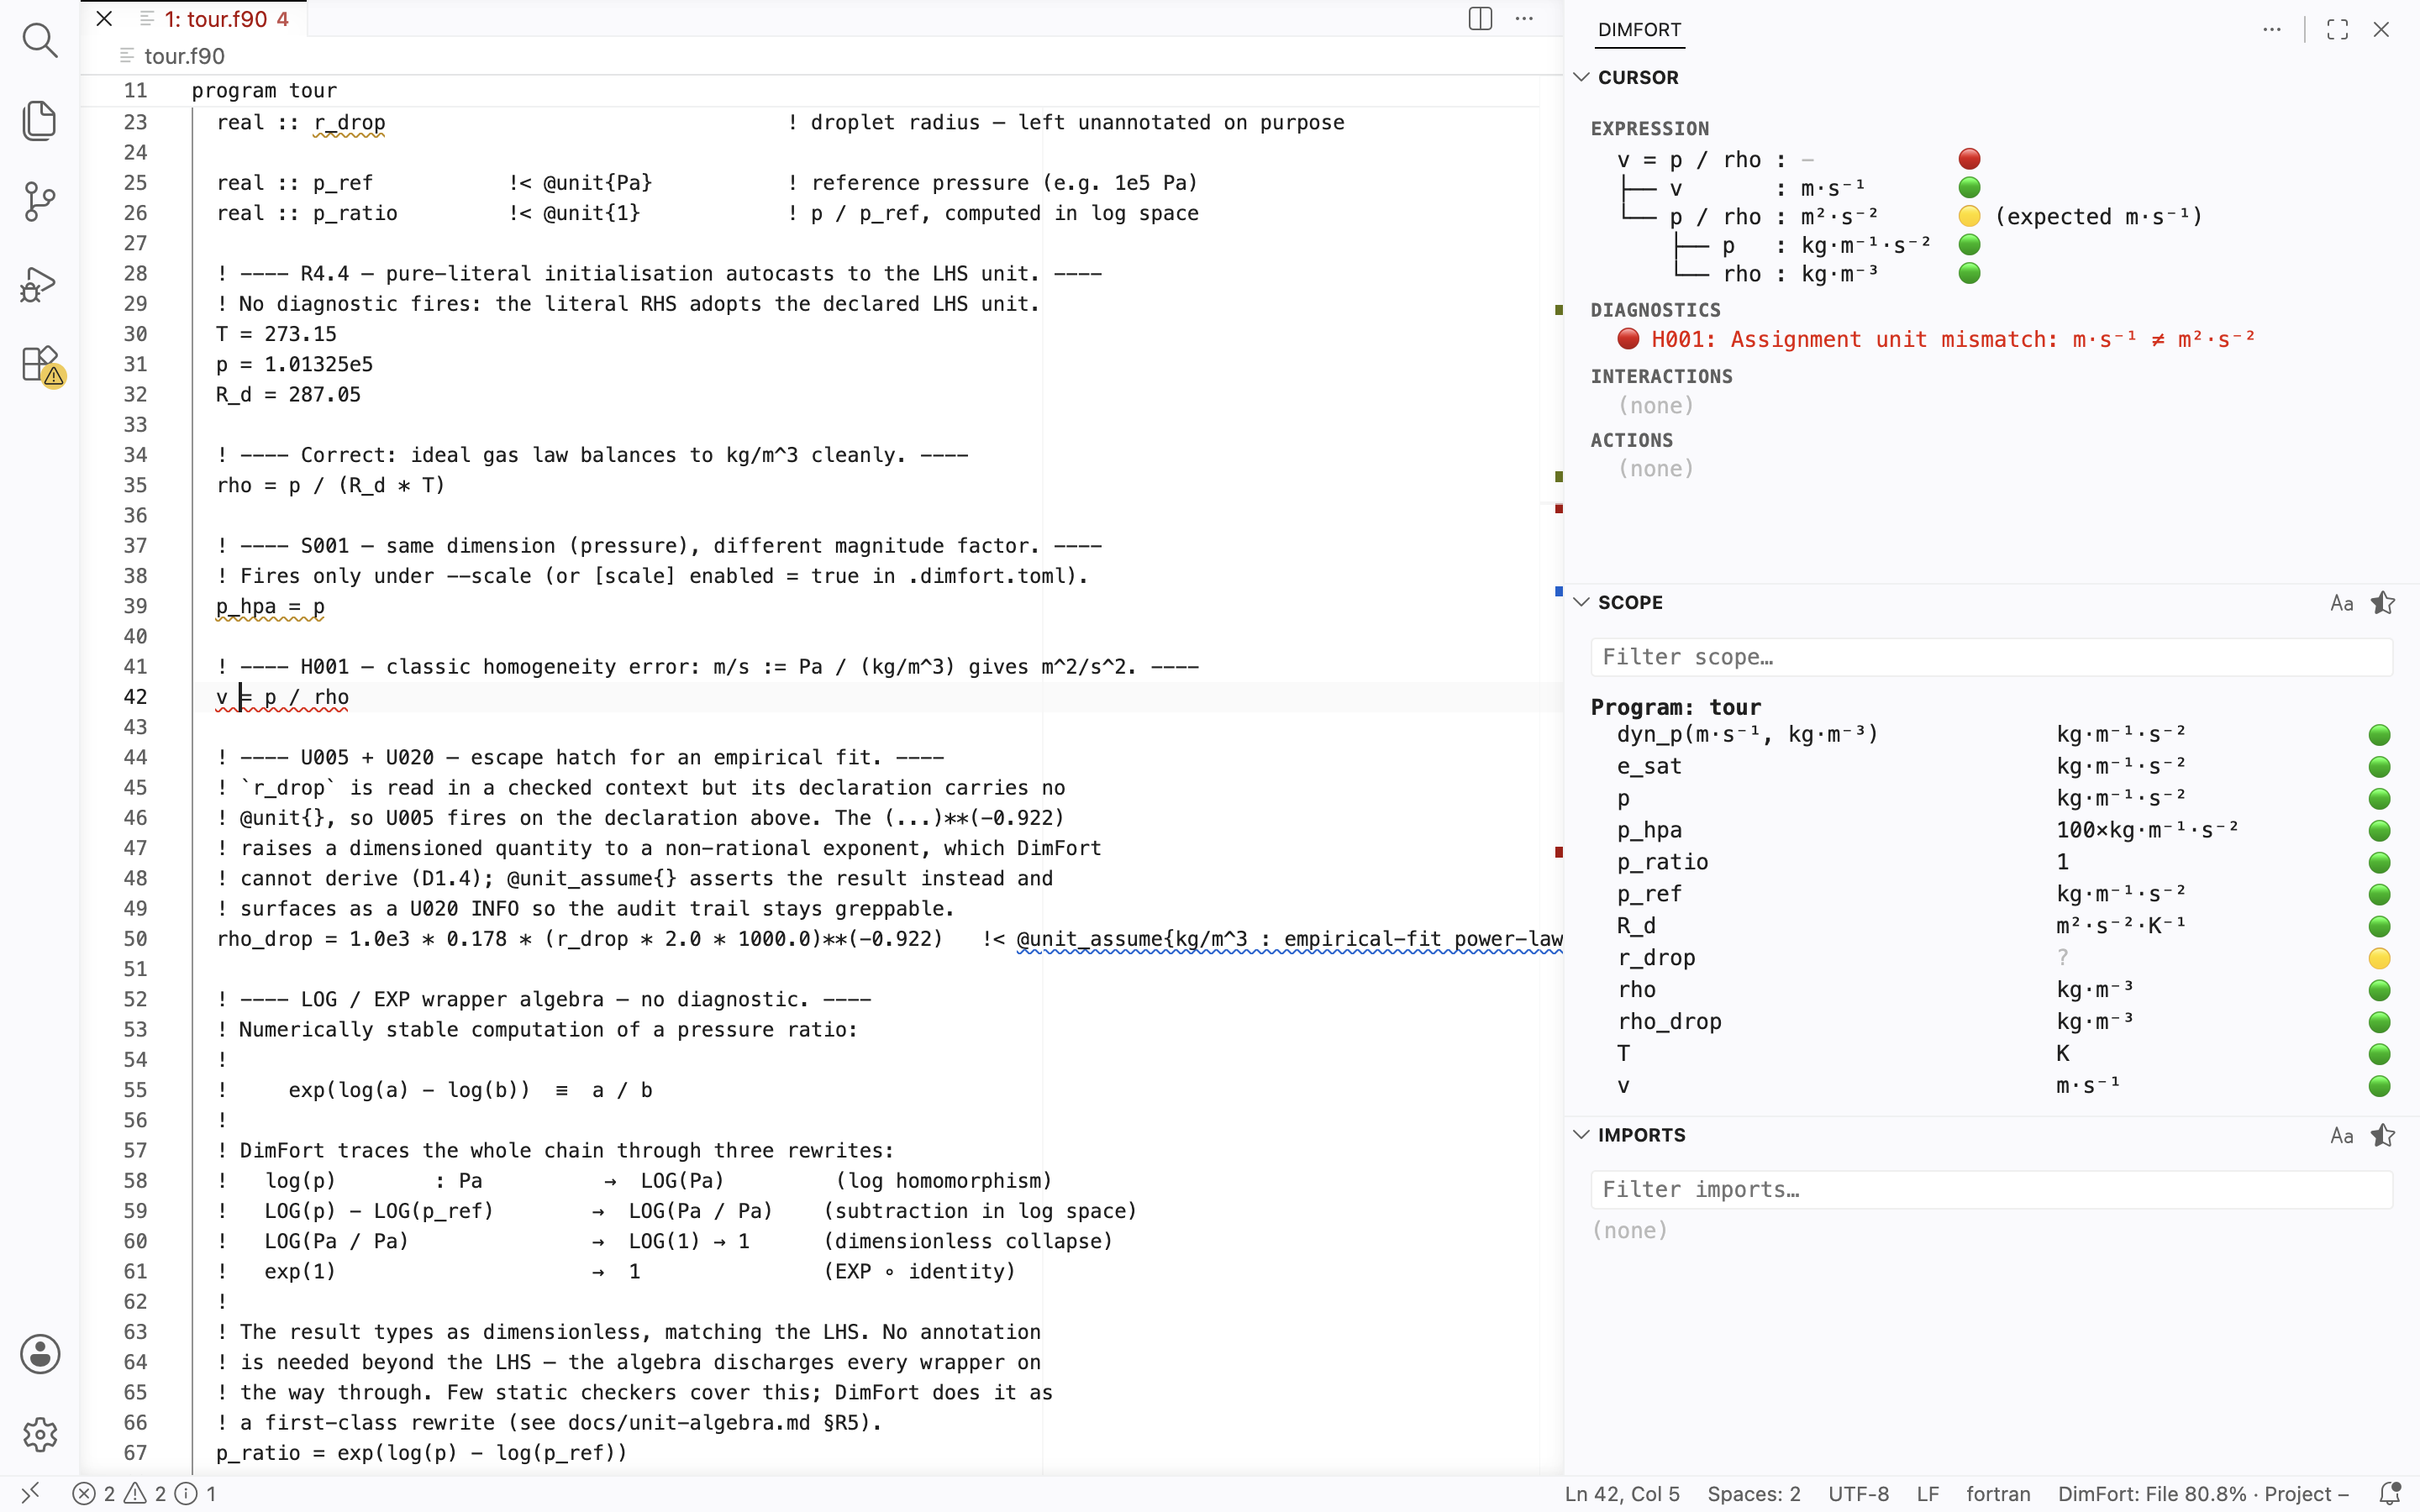The height and width of the screenshot is (1512, 2420).
Task: Change encoding via 'UTF-8' status item
Action: point(1858,1493)
